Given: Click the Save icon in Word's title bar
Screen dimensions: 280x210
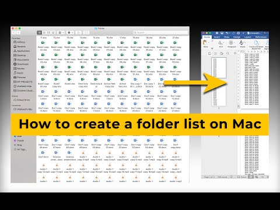Looking at the screenshot, I should point(222,33).
